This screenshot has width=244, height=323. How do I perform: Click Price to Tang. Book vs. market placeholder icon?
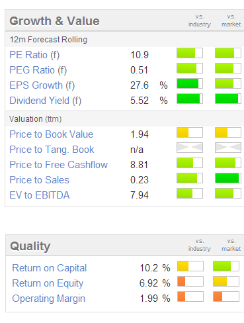(x=228, y=148)
